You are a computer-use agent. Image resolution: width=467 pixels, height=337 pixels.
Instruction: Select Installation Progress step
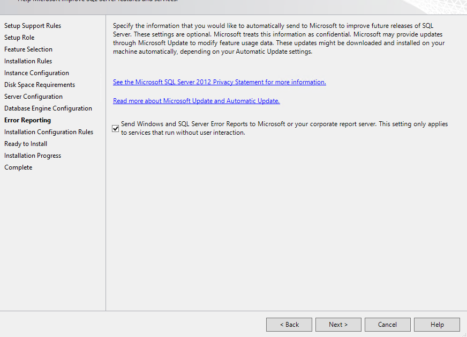pos(33,156)
